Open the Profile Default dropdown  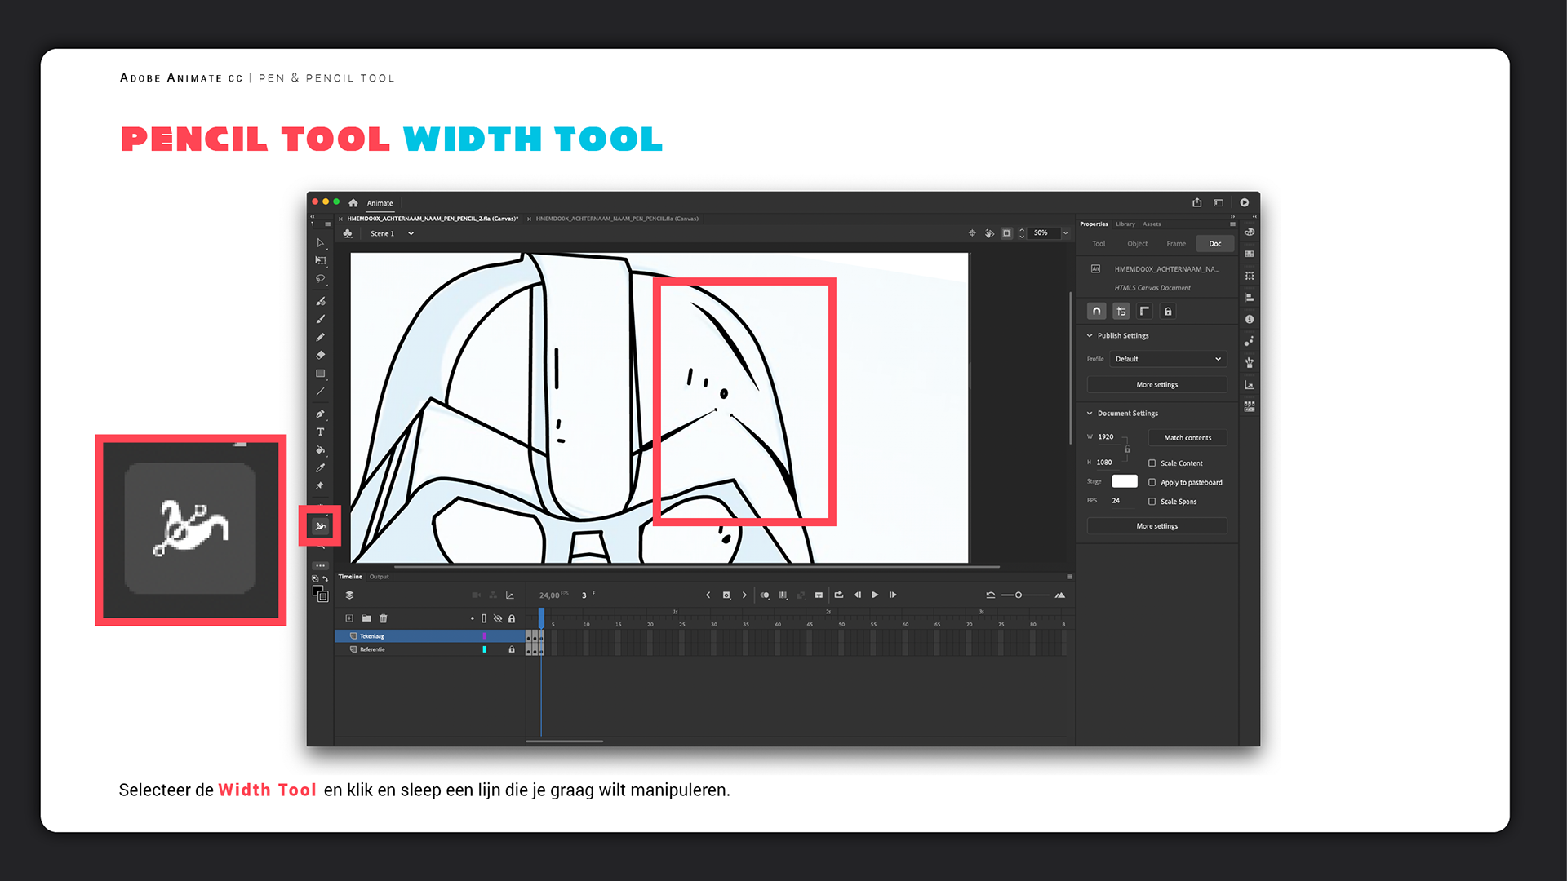point(1168,359)
